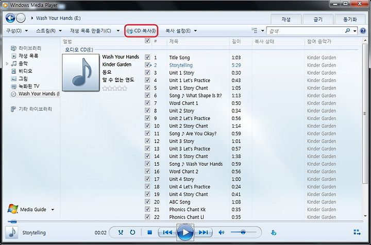This screenshot has height=245, width=371.
Task: Click the now-playing music note thumbnail
Action: point(12,233)
